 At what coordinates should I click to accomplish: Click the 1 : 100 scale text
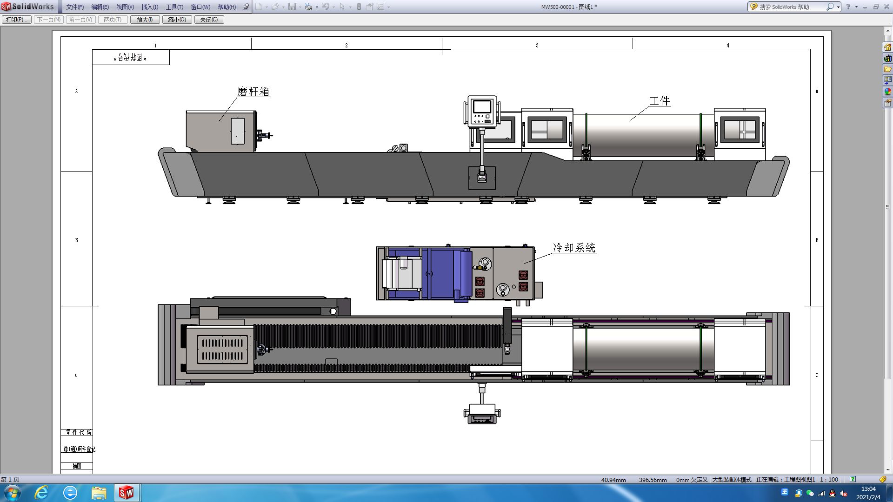[x=829, y=480]
